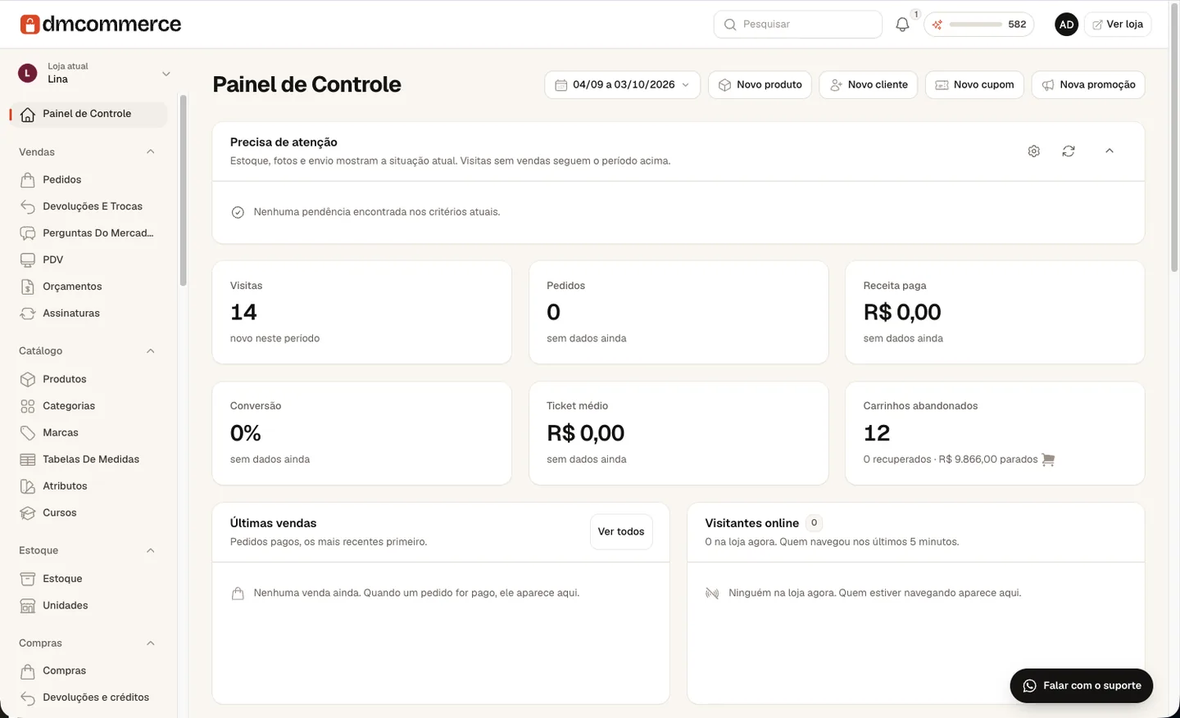
Task: Collapse the Precisa de atenção card
Action: (1110, 151)
